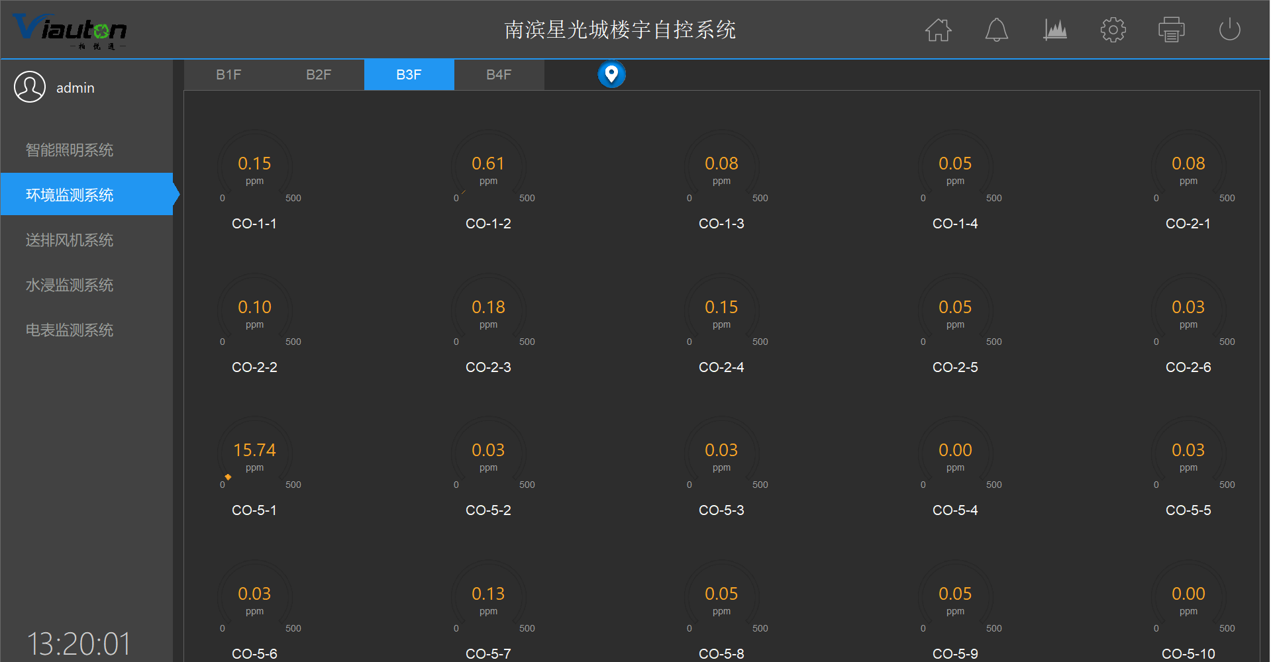Go to 水浸监测系统 section

(70, 285)
